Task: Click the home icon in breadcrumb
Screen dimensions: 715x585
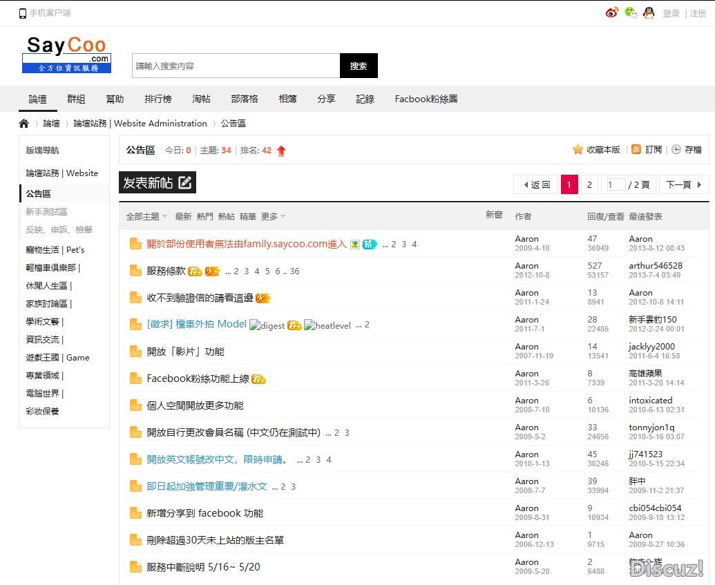Action: tap(24, 124)
